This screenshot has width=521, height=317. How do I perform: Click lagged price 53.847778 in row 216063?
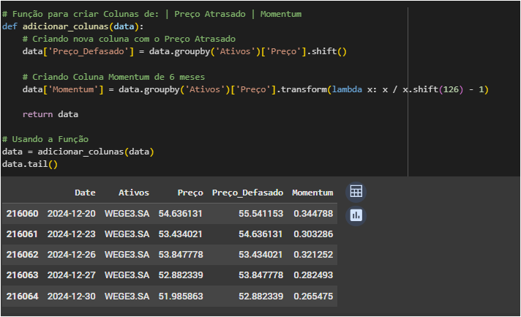pos(260,275)
